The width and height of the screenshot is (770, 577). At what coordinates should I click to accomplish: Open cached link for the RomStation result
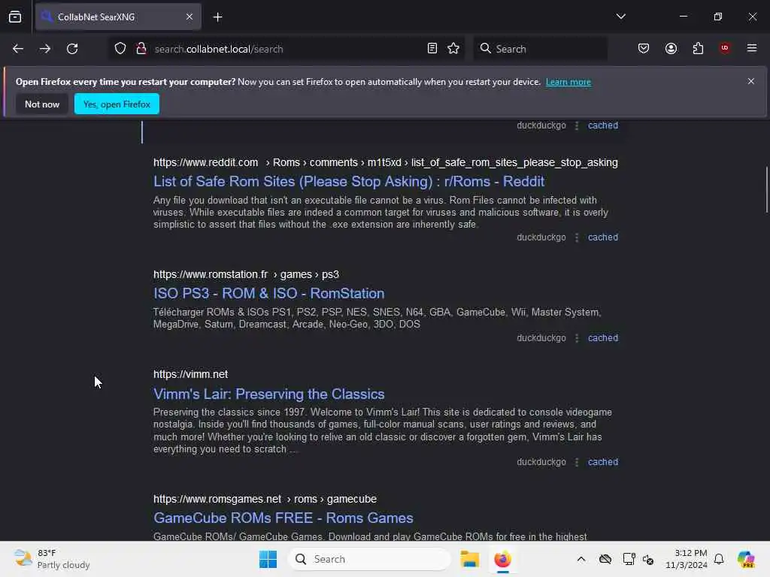point(603,338)
